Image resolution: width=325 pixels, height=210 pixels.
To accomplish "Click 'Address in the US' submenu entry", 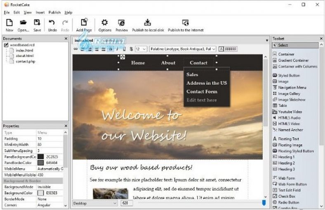I will click(x=207, y=83).
